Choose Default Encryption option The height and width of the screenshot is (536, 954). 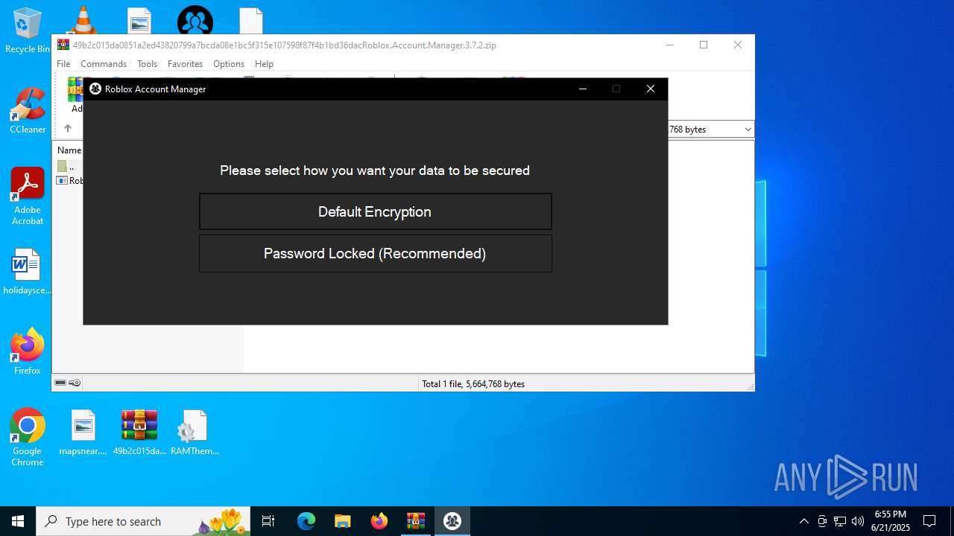point(375,211)
